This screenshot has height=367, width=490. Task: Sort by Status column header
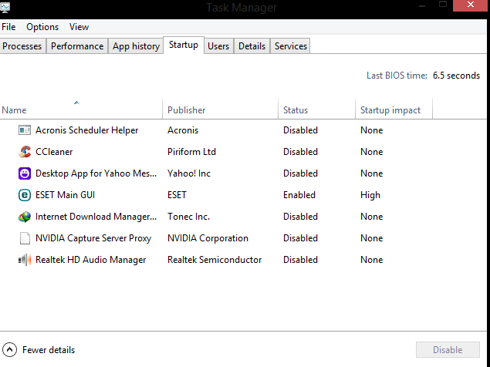[x=296, y=110]
